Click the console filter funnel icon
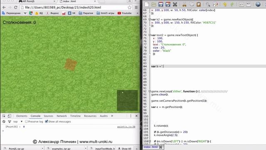266x150 pixels. [x=10, y=122]
